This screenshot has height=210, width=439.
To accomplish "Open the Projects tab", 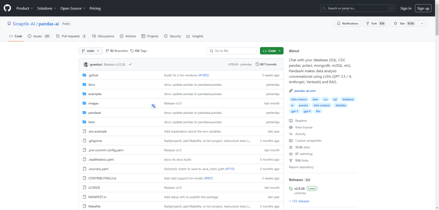I will coord(150,36).
